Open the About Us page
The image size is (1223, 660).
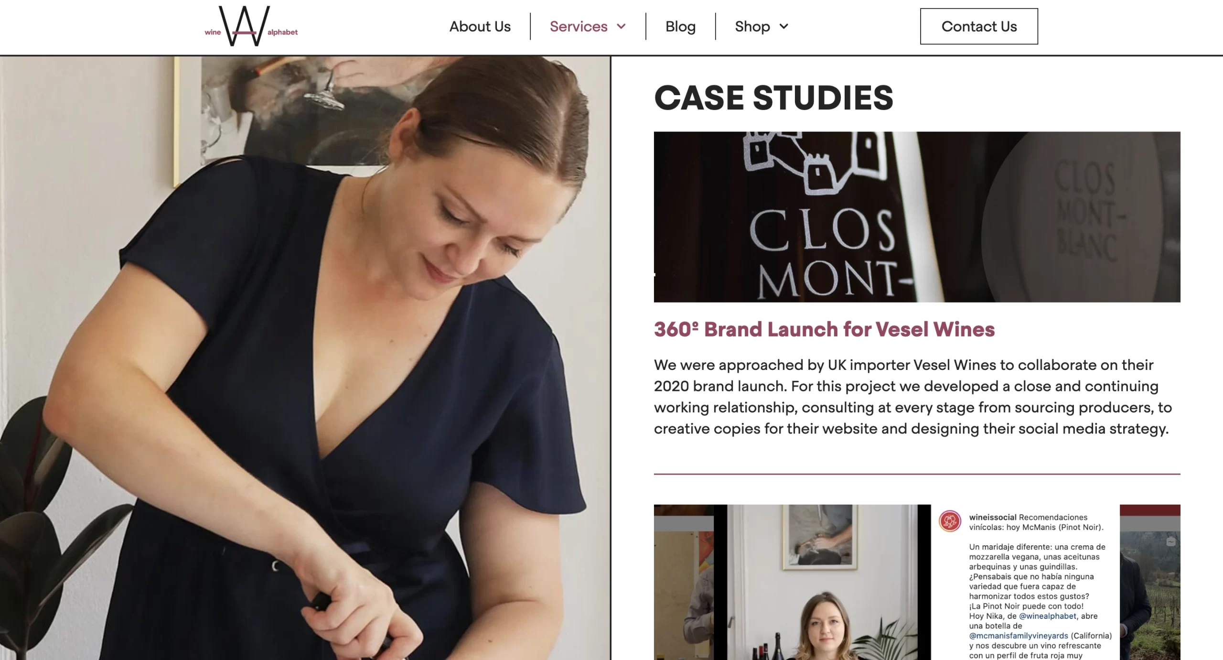[x=480, y=26]
